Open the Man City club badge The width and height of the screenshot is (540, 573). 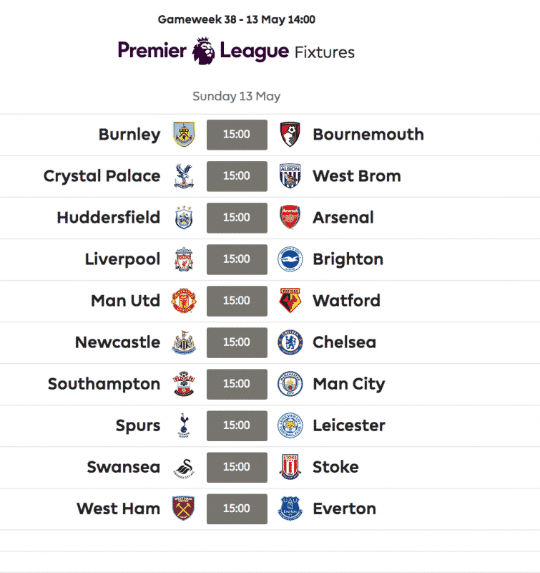click(290, 384)
